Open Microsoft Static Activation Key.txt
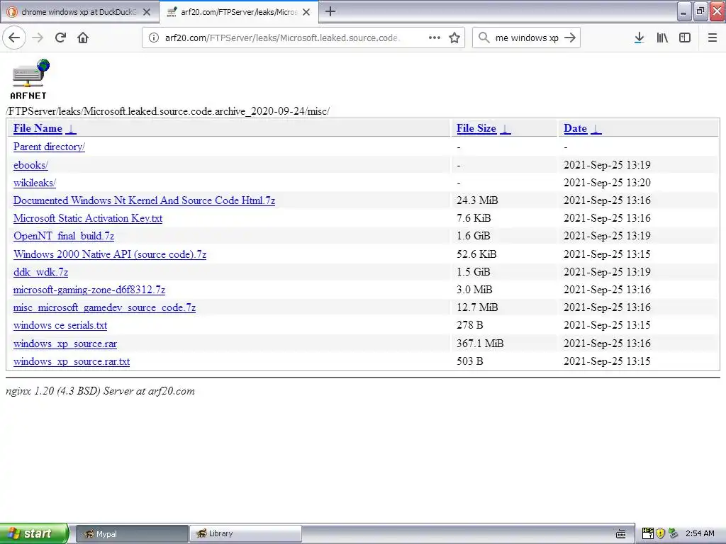The width and height of the screenshot is (726, 544). coord(88,218)
